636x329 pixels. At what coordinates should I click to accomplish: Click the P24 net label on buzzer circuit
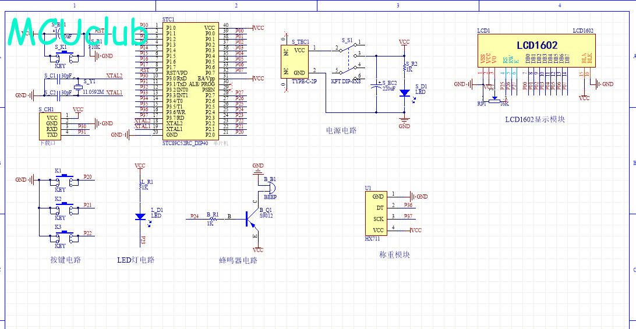(195, 216)
